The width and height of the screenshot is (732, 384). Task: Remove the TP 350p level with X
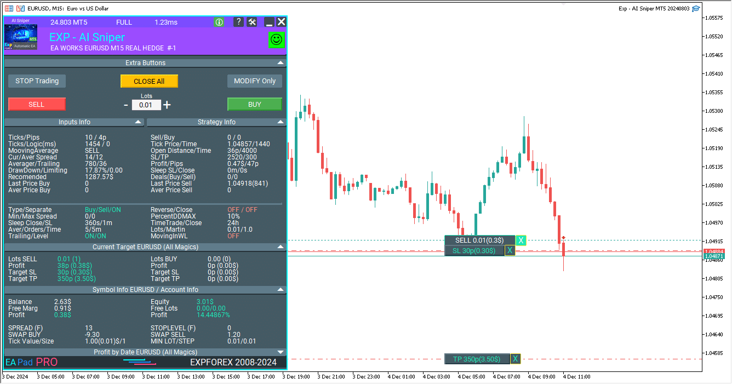(x=515, y=359)
